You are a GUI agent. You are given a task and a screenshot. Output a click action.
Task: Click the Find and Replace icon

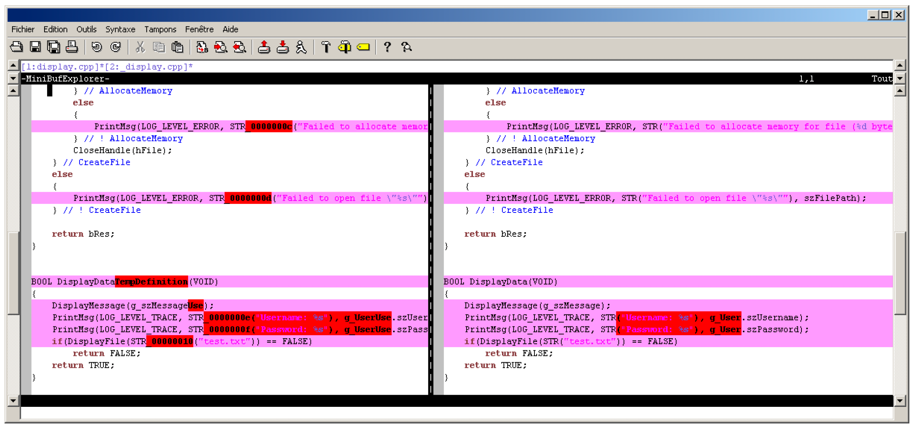coord(202,47)
